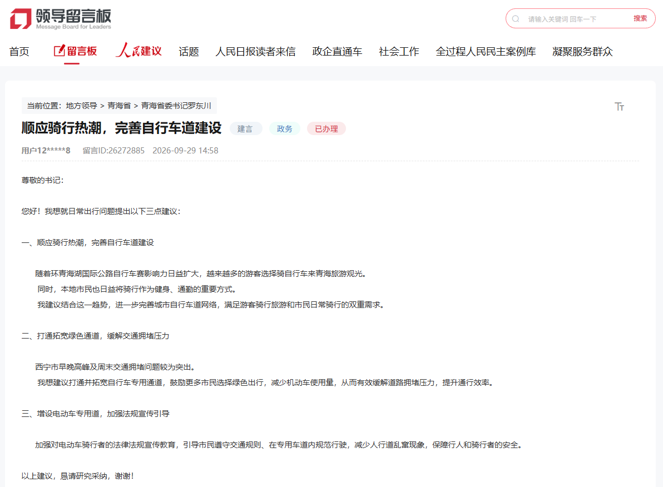
Task: Click the red 搜索 button
Action: (640, 18)
